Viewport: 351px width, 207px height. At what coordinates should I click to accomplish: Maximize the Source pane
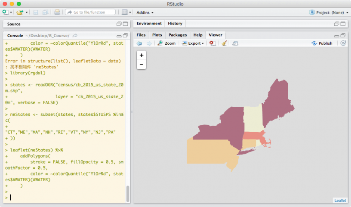(126, 24)
